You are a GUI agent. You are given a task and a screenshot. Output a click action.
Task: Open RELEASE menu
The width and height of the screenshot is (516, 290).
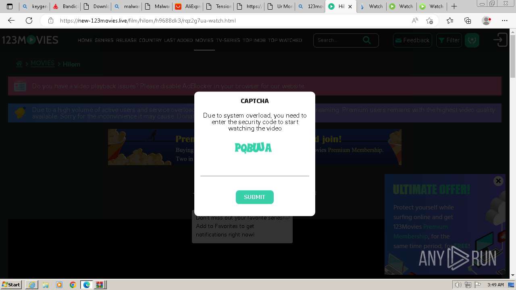click(127, 40)
